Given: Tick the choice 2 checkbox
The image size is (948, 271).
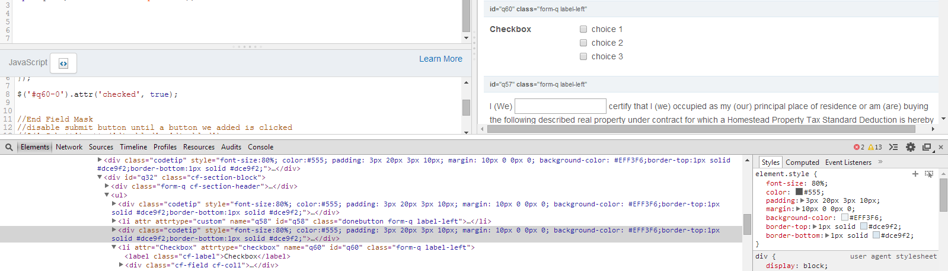Looking at the screenshot, I should [583, 43].
